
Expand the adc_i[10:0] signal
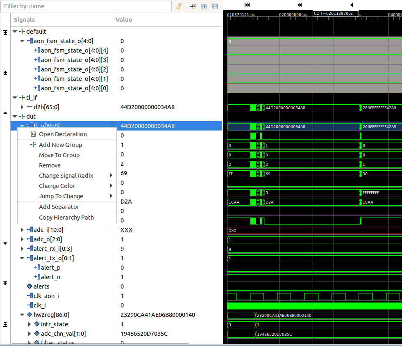(x=22, y=230)
